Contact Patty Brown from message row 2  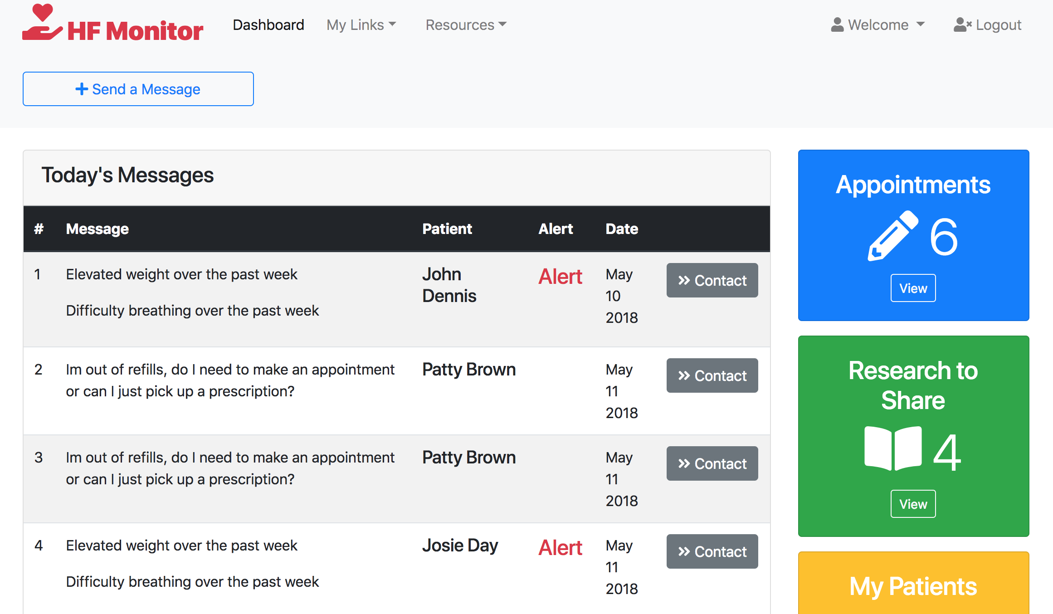(x=712, y=375)
